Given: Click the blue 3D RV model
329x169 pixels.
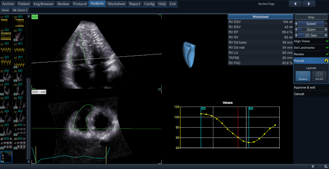Looking at the screenshot, I should 188,54.
